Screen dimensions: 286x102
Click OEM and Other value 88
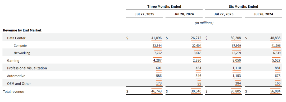pyautogui.click(x=199, y=84)
